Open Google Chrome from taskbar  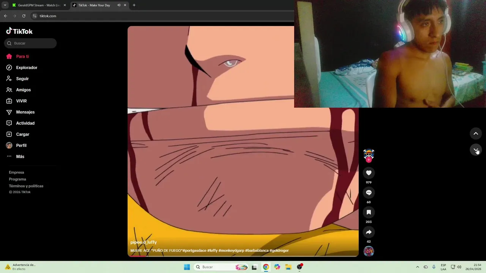pyautogui.click(x=266, y=267)
